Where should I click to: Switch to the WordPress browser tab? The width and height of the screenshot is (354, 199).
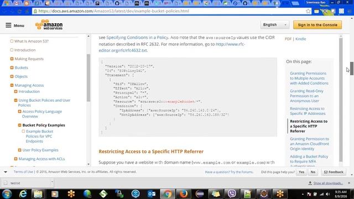pos(157,3)
